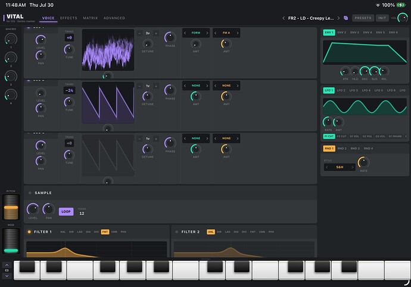This screenshot has width=411, height=287.
Task: Tap the battery indicator in status bar
Action: pyautogui.click(x=401, y=5)
